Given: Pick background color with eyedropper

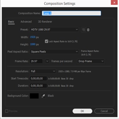Looking at the screenshot, I should pyautogui.click(x=43, y=96).
